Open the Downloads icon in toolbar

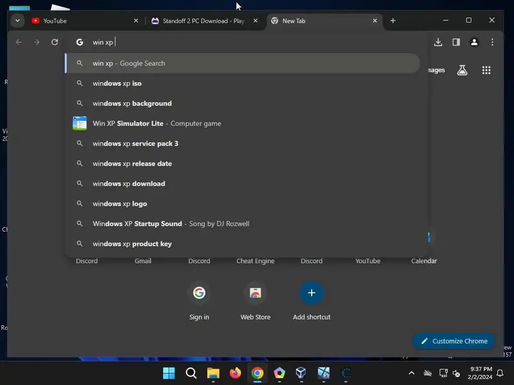(x=438, y=42)
